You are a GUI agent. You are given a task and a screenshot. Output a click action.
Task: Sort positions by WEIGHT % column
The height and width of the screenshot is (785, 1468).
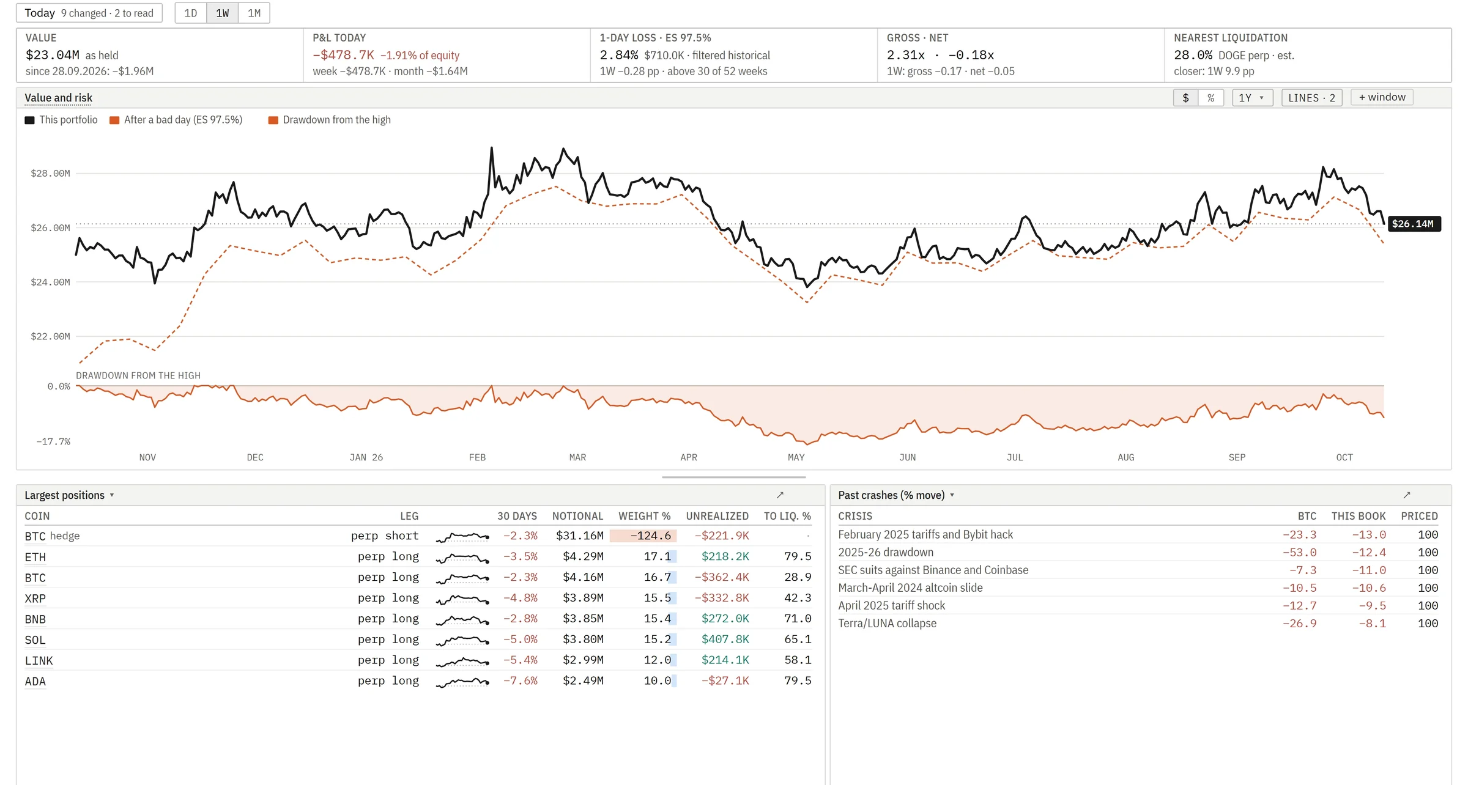(644, 516)
